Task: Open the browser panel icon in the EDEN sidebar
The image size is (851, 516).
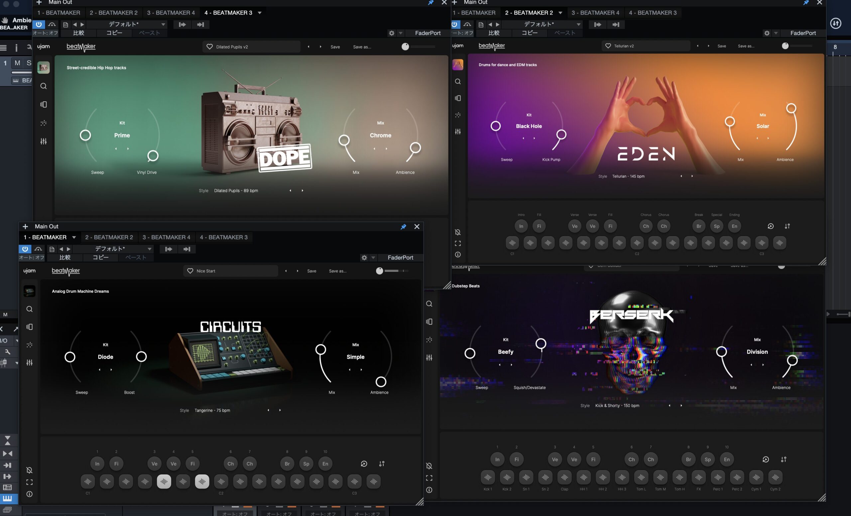Action: tap(458, 98)
